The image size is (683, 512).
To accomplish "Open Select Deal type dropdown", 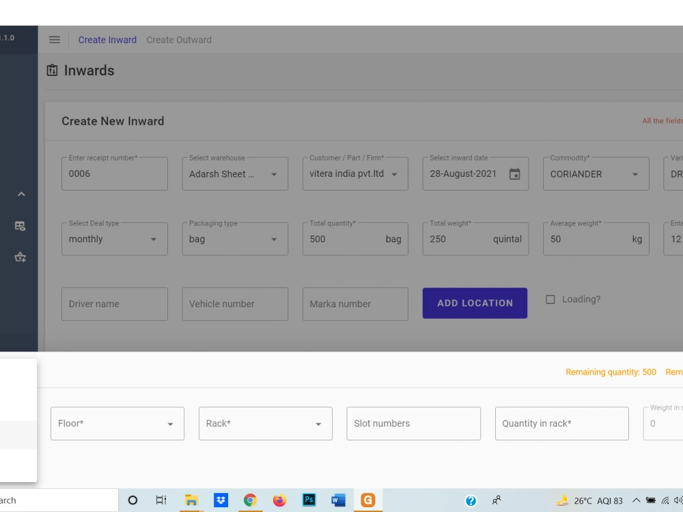I will [x=115, y=239].
